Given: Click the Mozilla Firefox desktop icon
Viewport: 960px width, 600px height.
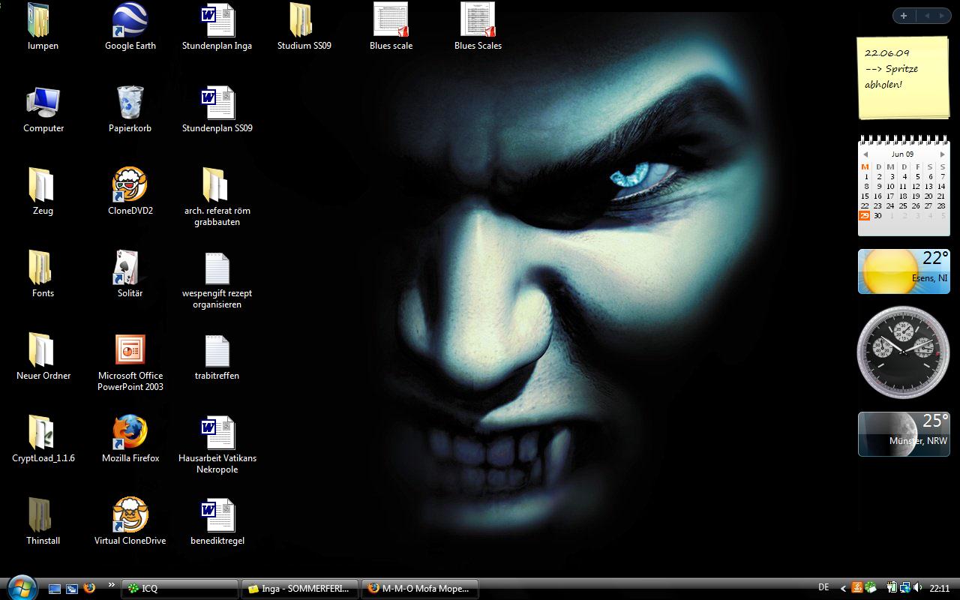Looking at the screenshot, I should 130,433.
